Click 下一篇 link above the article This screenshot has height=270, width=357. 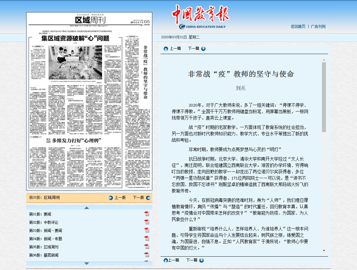tap(193, 48)
